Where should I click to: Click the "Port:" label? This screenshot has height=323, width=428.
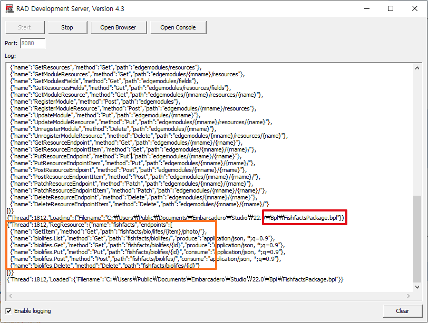coord(11,43)
